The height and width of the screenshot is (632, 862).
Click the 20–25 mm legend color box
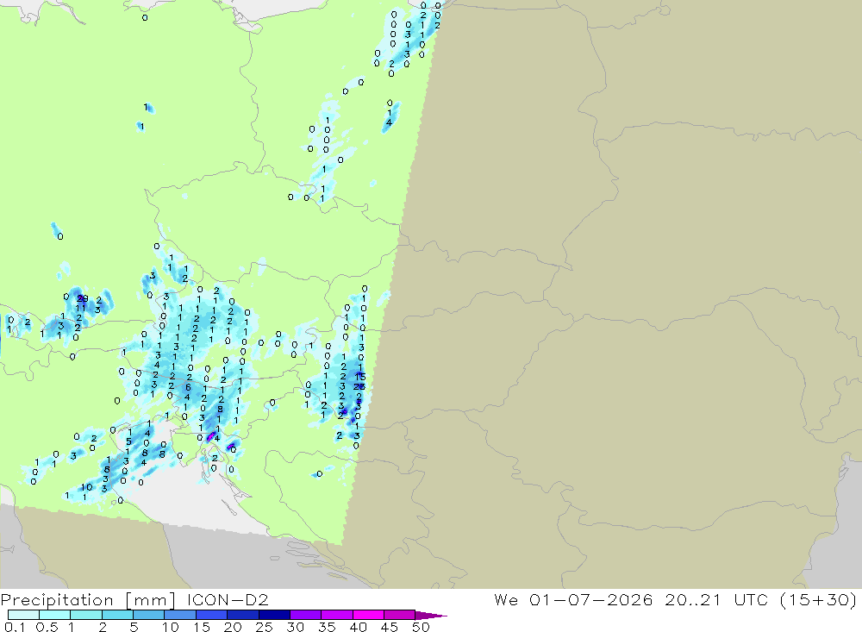(x=243, y=615)
